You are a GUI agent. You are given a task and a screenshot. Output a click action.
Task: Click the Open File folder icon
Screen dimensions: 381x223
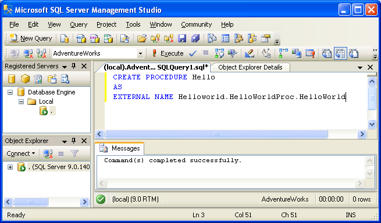142,38
